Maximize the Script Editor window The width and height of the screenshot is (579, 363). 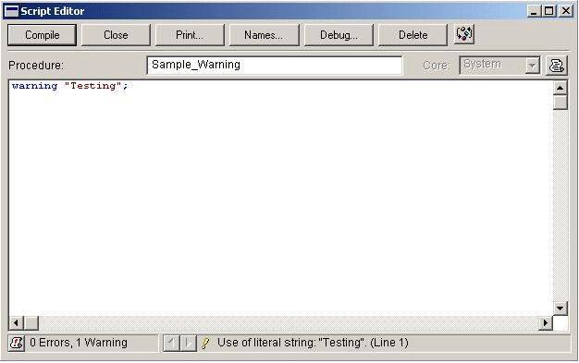(x=549, y=11)
